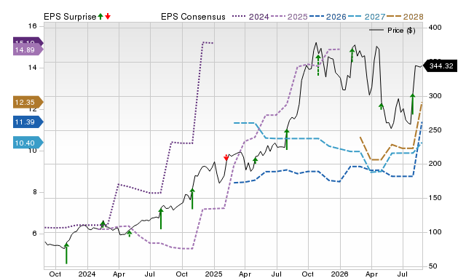Click the 2024 label on the time axis
Viewport: 466px width, 278px height.
coord(87,274)
